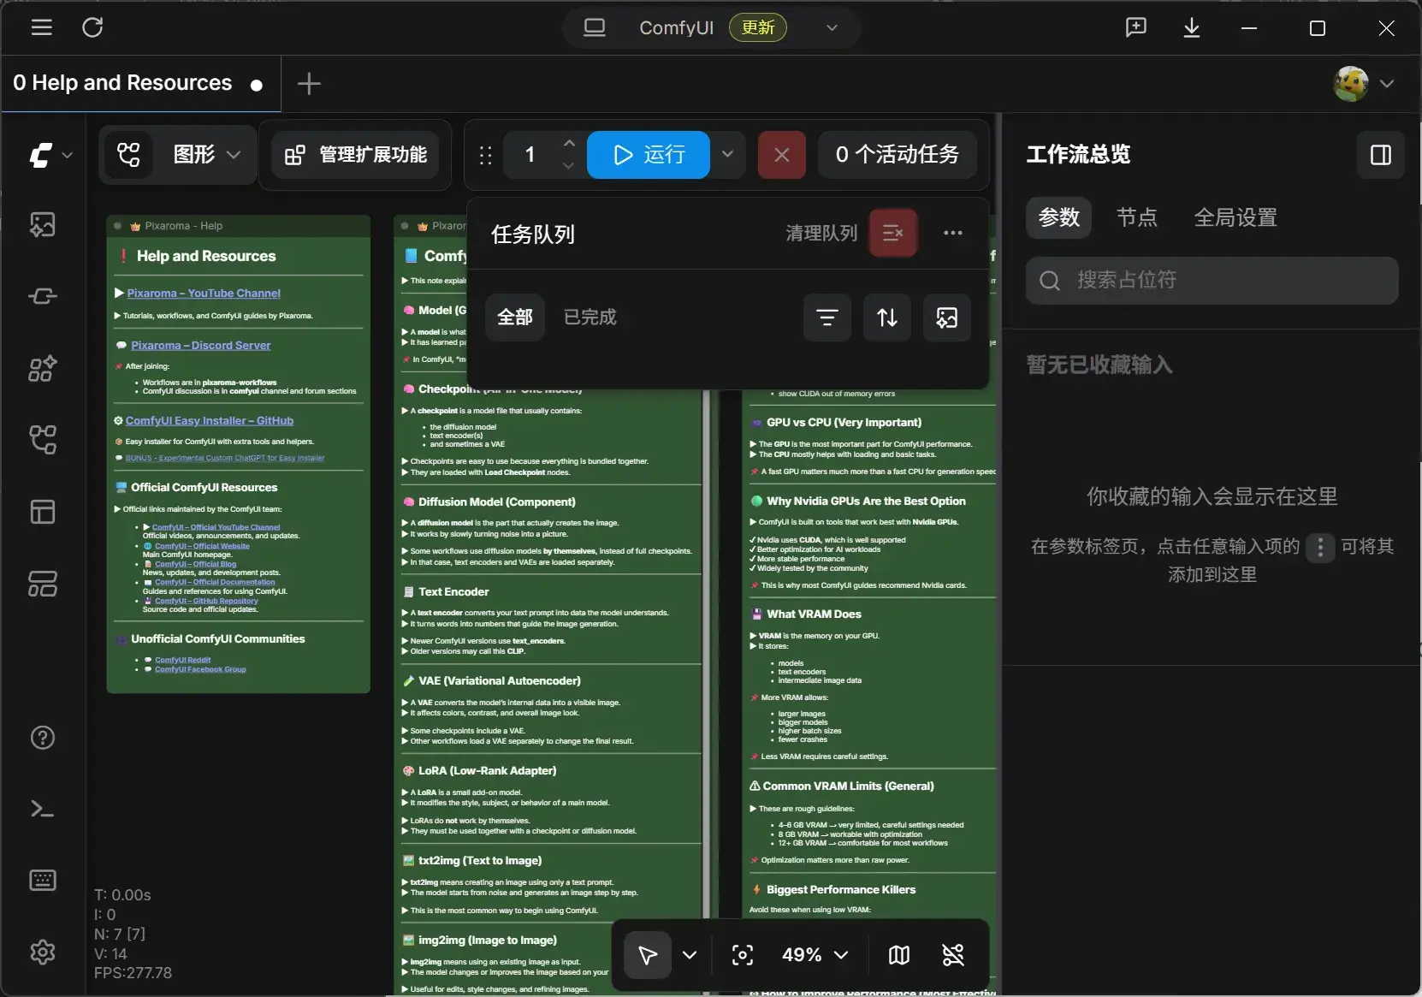Open the three-dot menu in 任务队列
The height and width of the screenshot is (997, 1422).
(x=953, y=233)
